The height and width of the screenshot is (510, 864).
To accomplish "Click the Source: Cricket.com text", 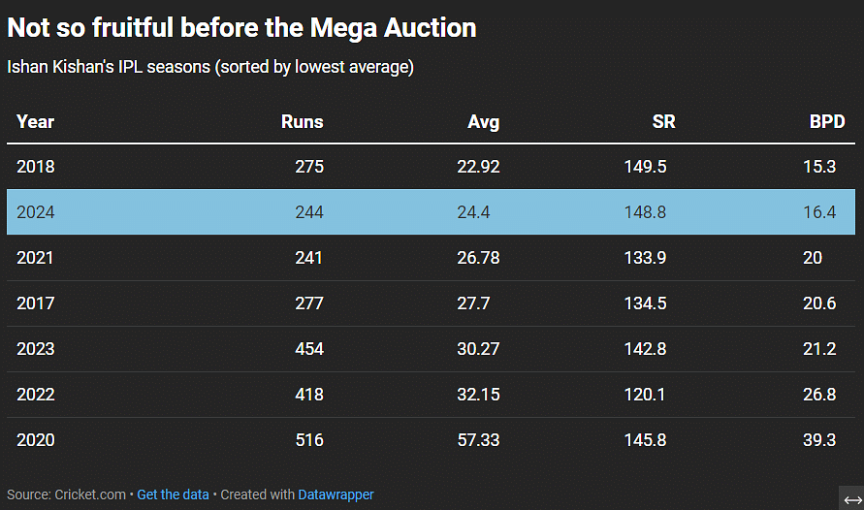I will click(x=66, y=494).
